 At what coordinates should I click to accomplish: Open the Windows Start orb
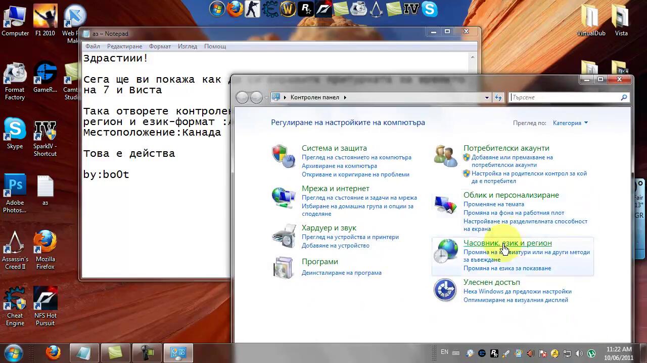tap(14, 352)
